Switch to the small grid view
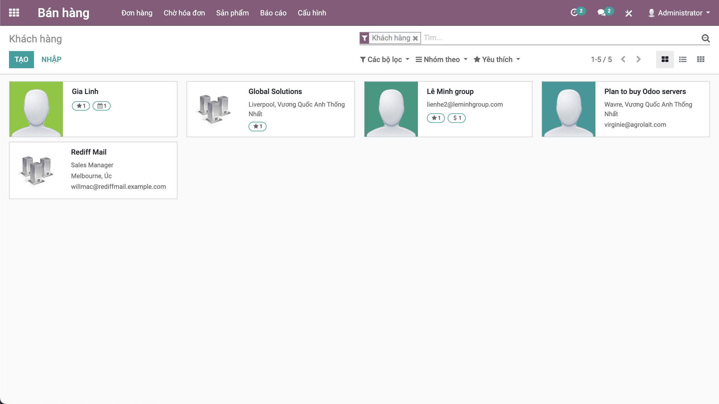This screenshot has height=404, width=719. (701, 59)
